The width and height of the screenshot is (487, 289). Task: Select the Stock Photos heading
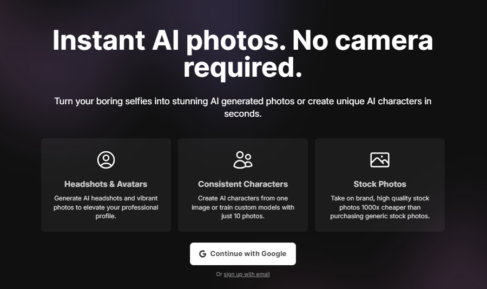380,184
